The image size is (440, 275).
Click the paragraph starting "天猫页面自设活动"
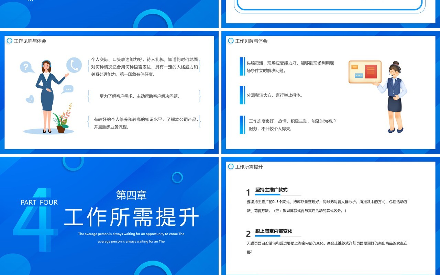(x=327, y=247)
